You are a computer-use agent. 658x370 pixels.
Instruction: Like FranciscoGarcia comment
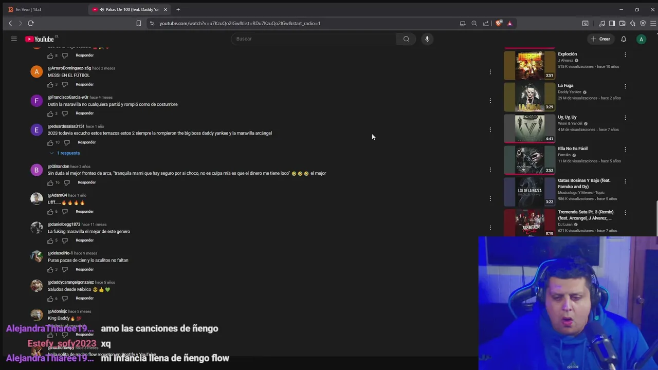click(x=50, y=113)
